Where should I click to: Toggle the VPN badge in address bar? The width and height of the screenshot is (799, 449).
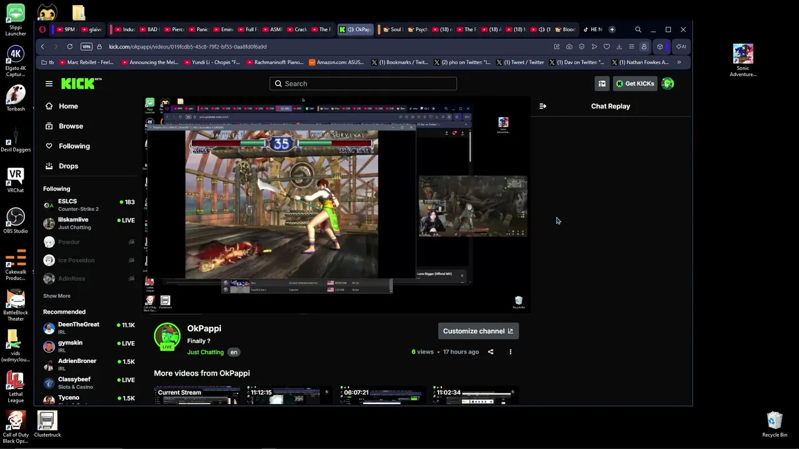tap(87, 47)
